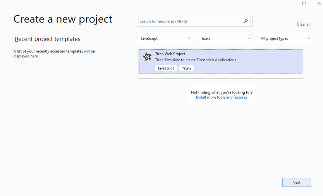Select the Tizen Web Project template title
This screenshot has width=323, height=196.
click(x=170, y=54)
